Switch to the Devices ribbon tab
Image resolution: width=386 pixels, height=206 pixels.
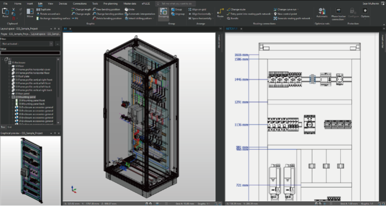[x=63, y=4]
